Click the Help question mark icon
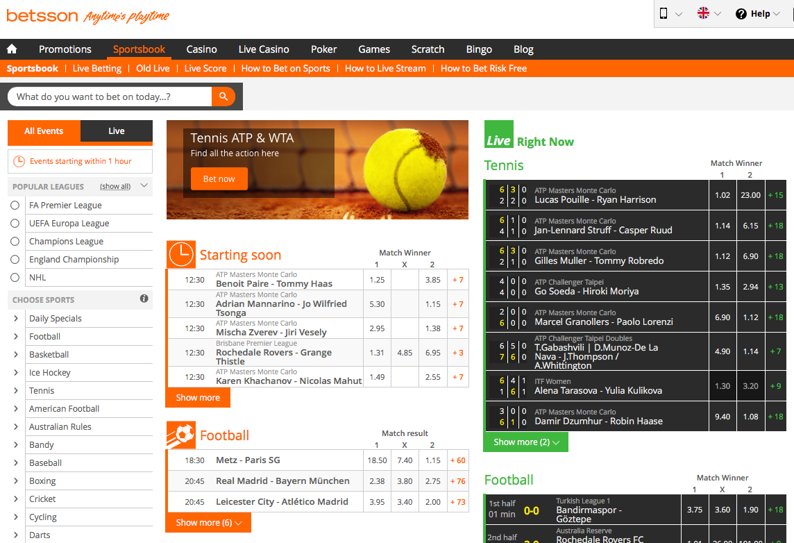The width and height of the screenshot is (794, 543). coord(741,14)
